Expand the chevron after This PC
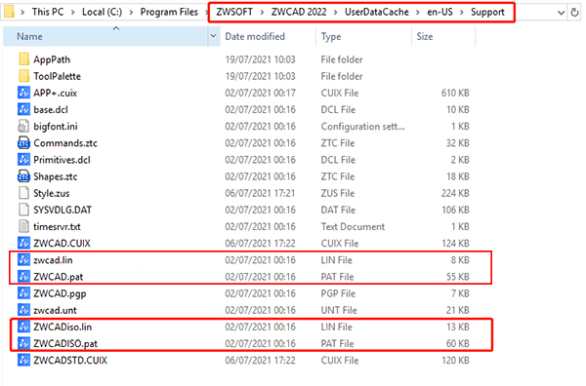The image size is (586, 386). tap(73, 13)
